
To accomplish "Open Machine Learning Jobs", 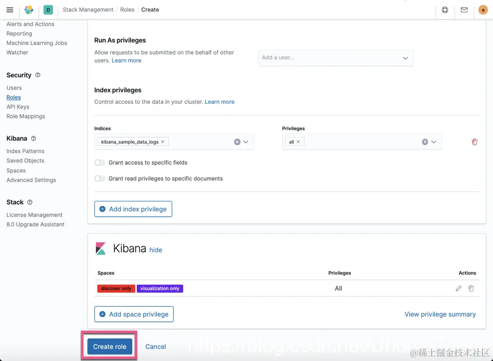I will click(37, 43).
